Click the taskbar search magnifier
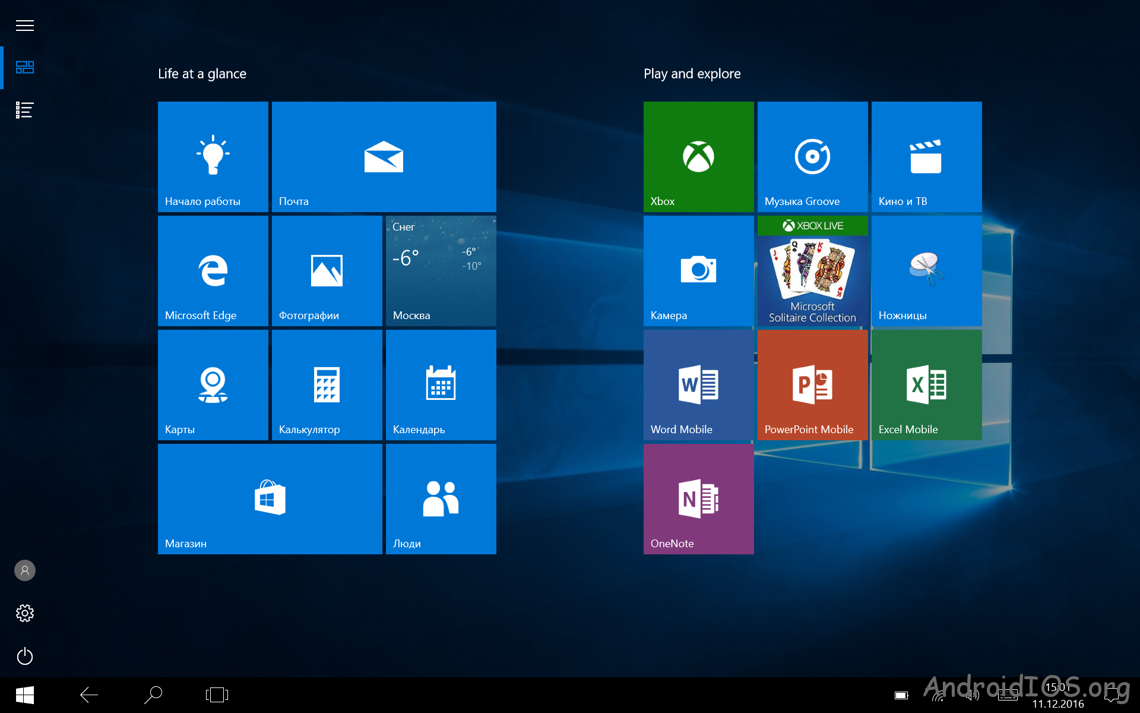 [153, 694]
